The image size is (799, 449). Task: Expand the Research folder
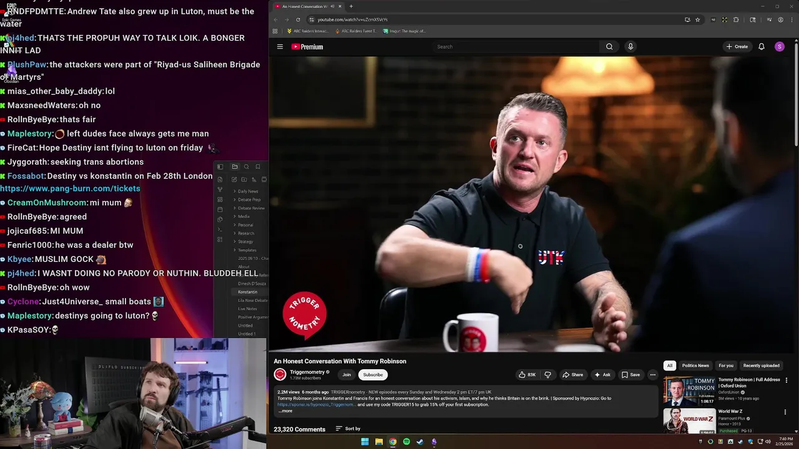pos(245,233)
